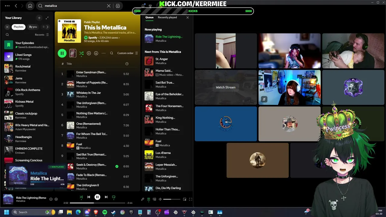The width and height of the screenshot is (386, 217).
Task: Select the By you filter chip
Action: pos(33,27)
